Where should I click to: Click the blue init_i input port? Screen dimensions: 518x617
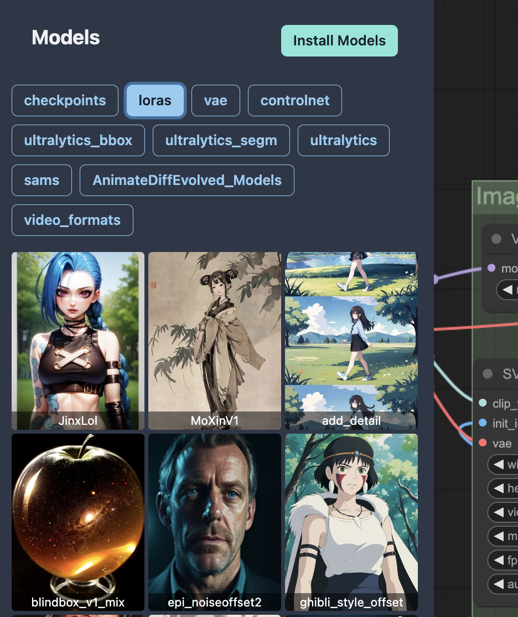[482, 423]
